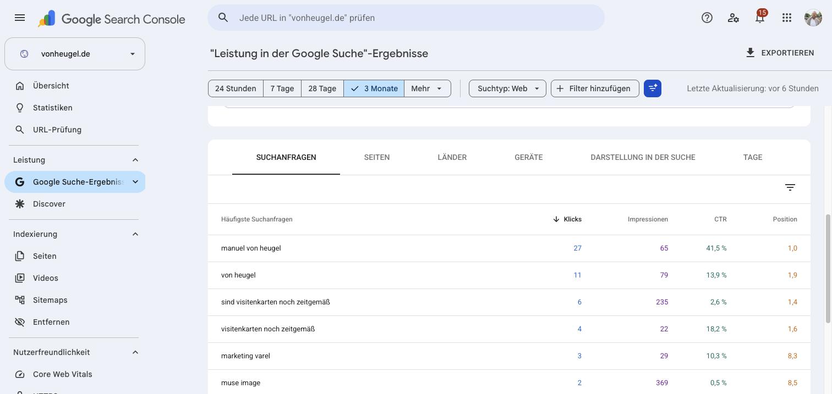
Task: Open user and permissions settings icon
Action: click(x=734, y=18)
